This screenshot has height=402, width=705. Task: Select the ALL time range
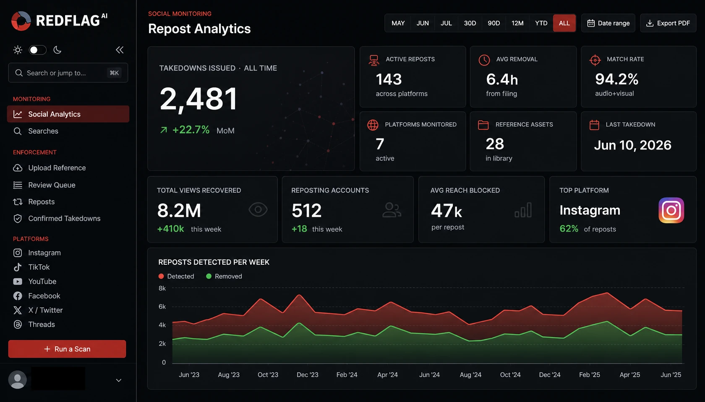point(564,23)
